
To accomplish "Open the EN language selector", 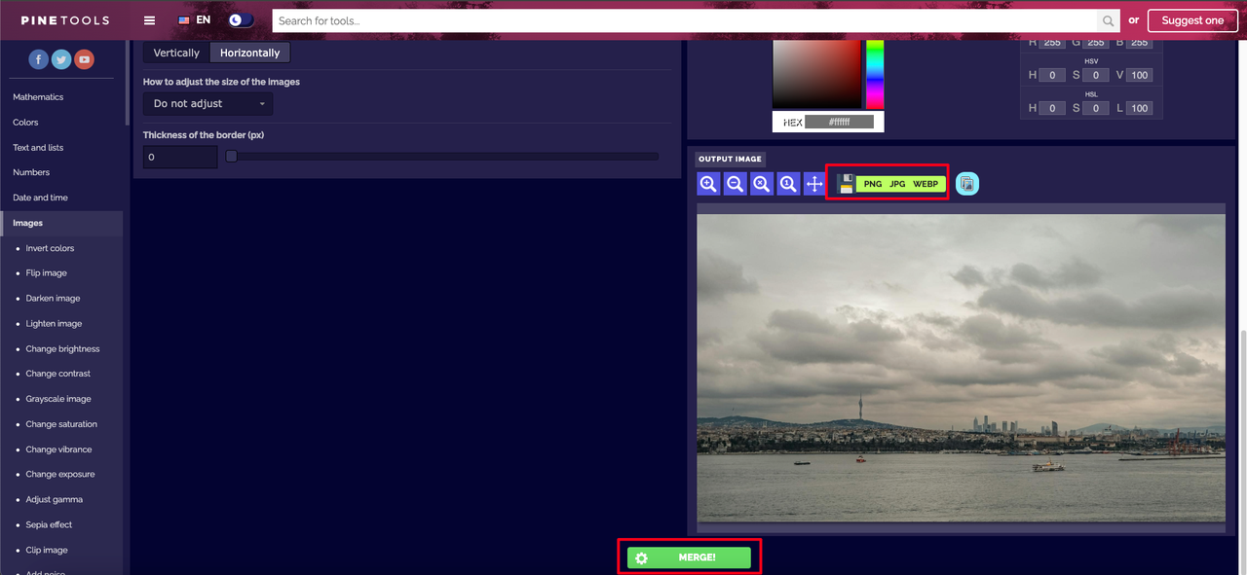I will [x=194, y=20].
